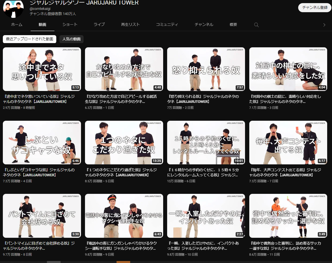Click title link 『対局中の棋士の屁に、素晴らしい対応をした奴』
The image size is (332, 263).
tap(285, 99)
